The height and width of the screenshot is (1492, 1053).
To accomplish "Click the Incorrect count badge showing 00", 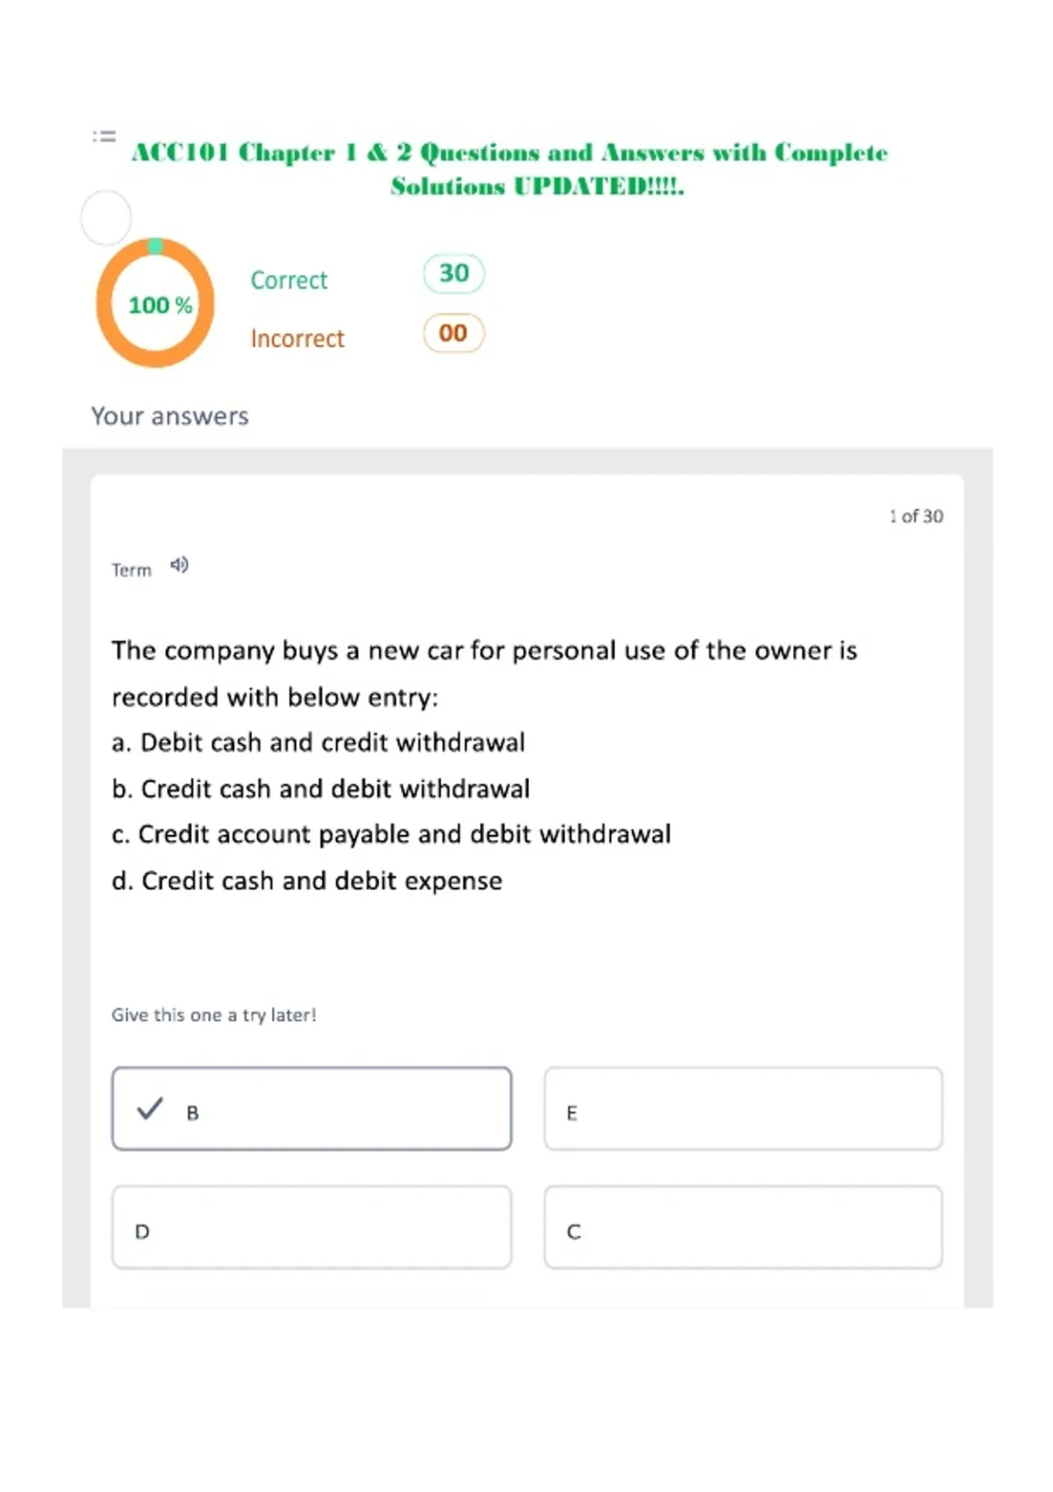I will (x=454, y=334).
